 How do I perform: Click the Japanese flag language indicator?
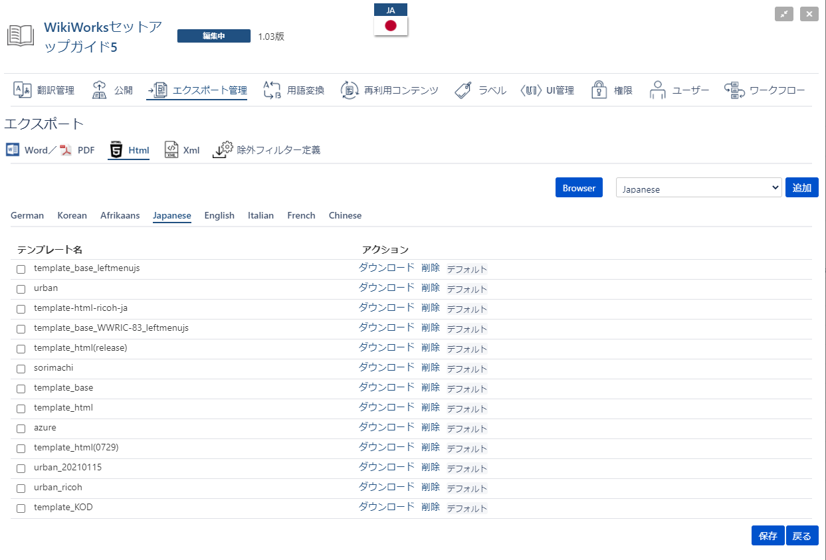click(391, 25)
